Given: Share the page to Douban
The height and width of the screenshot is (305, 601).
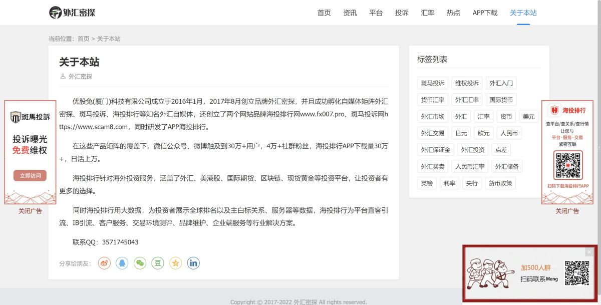Looking at the screenshot, I should (157, 262).
